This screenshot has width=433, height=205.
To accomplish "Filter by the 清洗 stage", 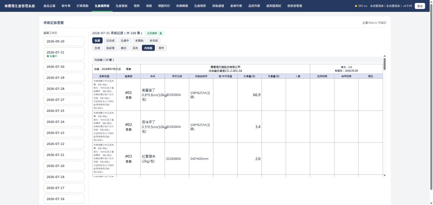I will pos(135,48).
